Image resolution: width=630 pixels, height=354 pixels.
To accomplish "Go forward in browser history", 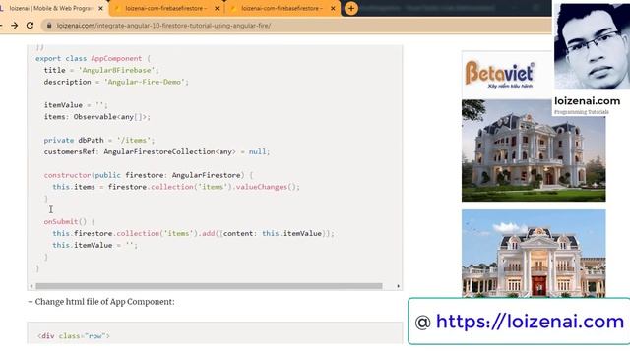I will (x=15, y=26).
